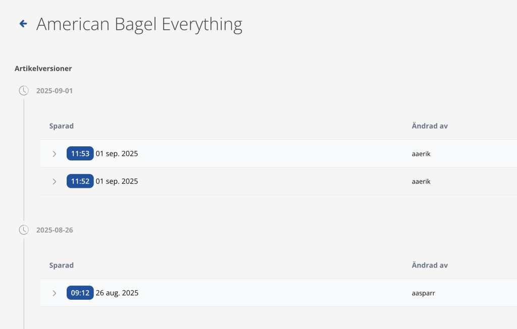517x329 pixels.
Task: Click the blue back arrow icon
Action: click(23, 23)
